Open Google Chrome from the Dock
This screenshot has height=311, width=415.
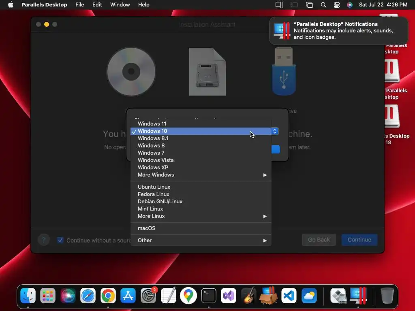(x=108, y=295)
